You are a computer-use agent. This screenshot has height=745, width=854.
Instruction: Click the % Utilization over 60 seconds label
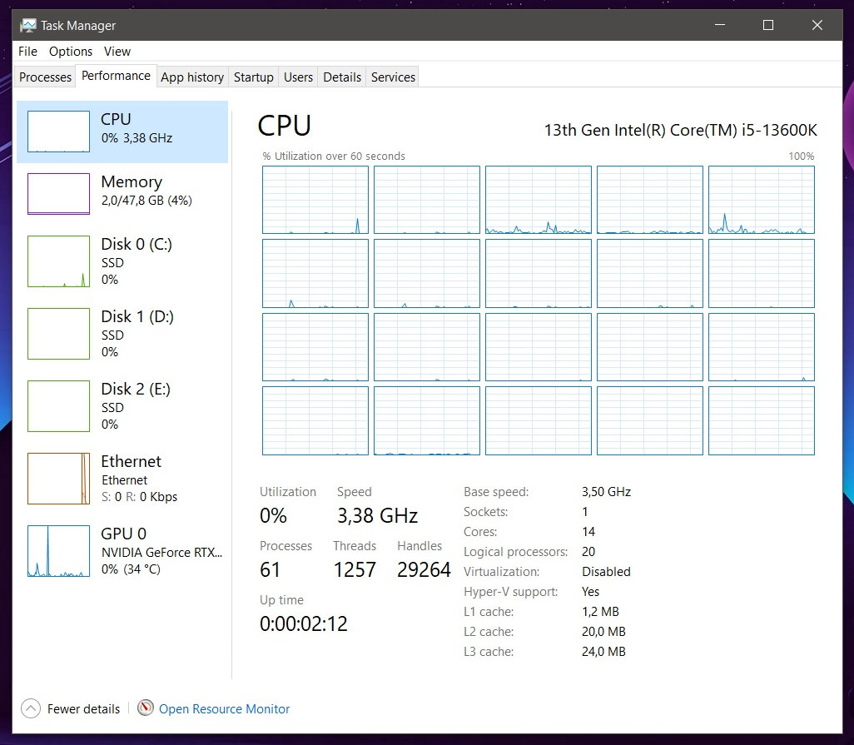coord(334,156)
